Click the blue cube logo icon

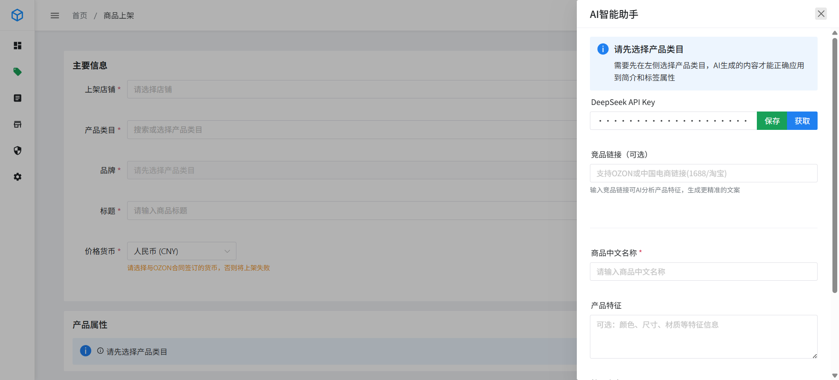(17, 15)
